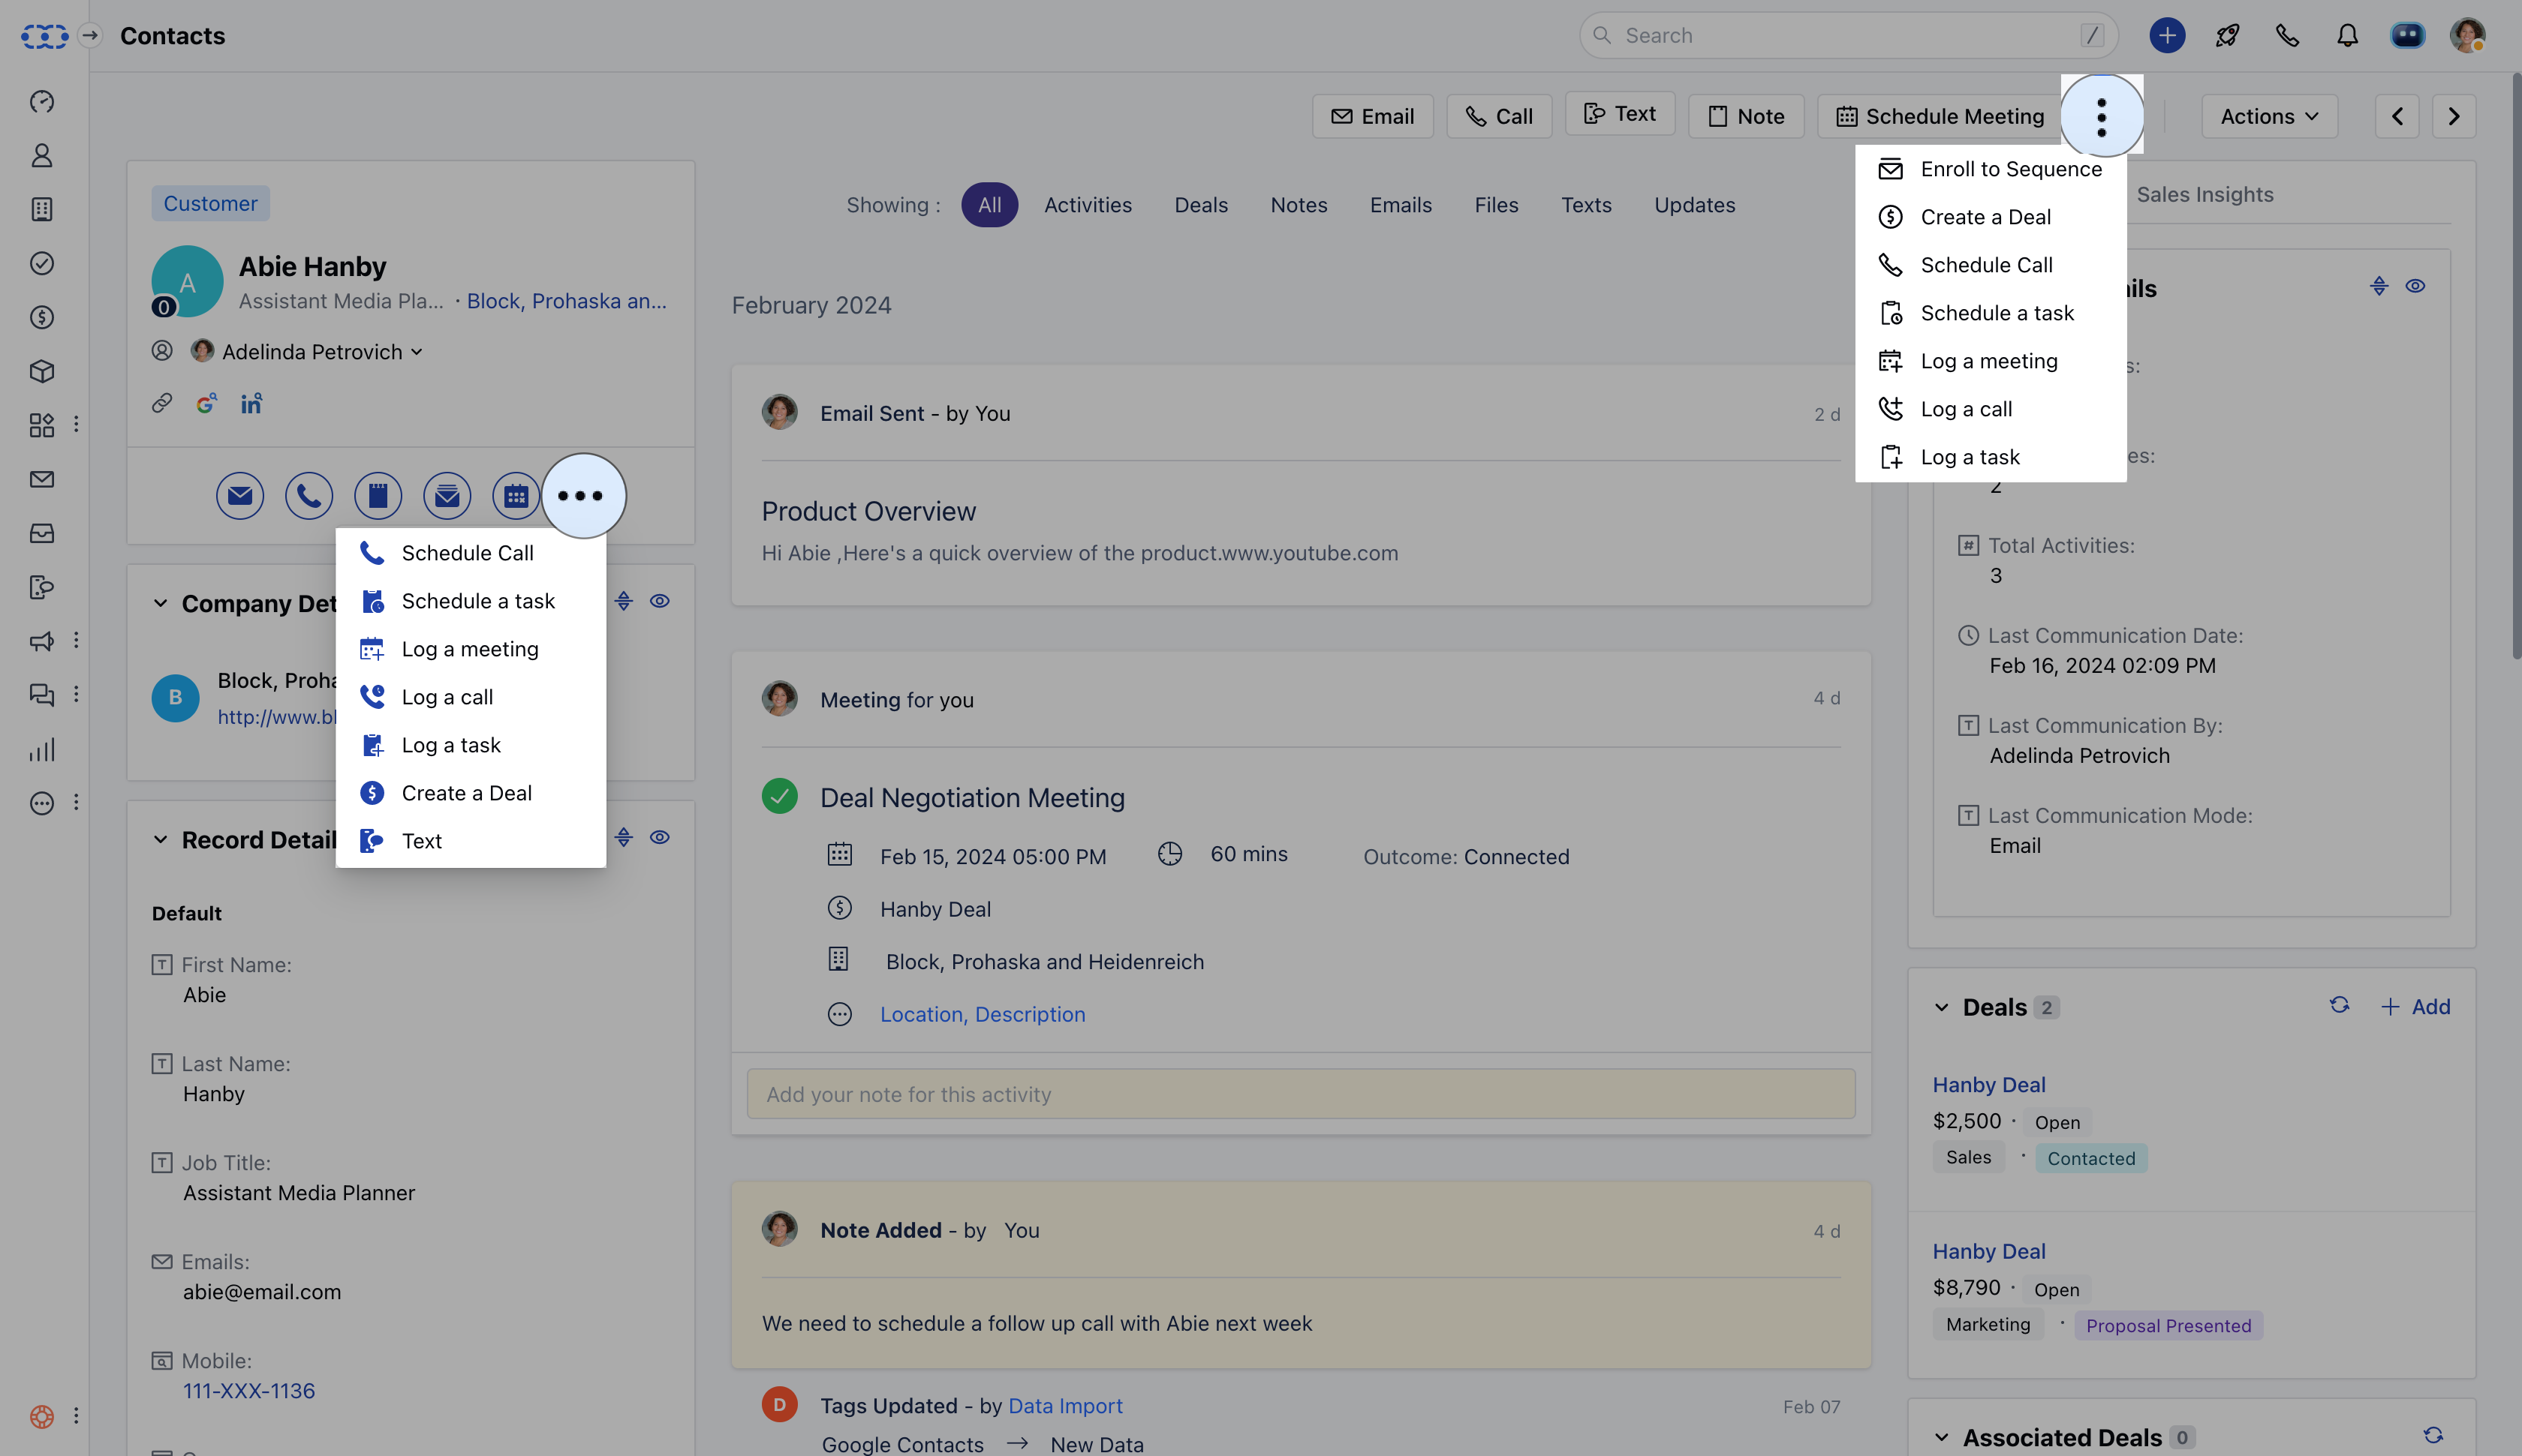Open the Analytics bar-chart icon in the sidebar
The image size is (2522, 1456).
point(41,749)
